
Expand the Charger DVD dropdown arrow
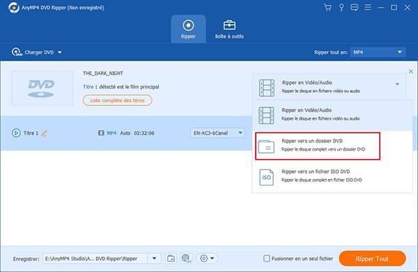pos(60,52)
